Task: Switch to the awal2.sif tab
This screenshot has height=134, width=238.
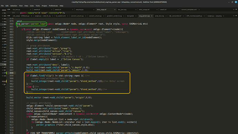Action: point(58,10)
